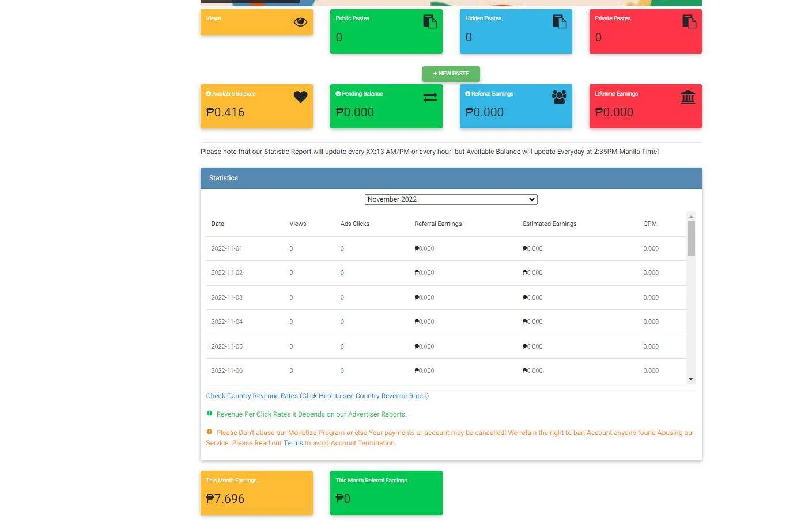
Task: Click the green info icon before Revenue Per Click
Action: [x=209, y=413]
